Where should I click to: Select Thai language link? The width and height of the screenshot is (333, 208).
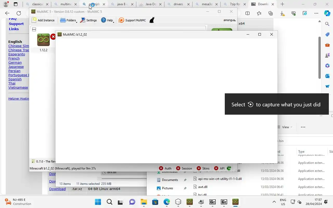(x=12, y=83)
